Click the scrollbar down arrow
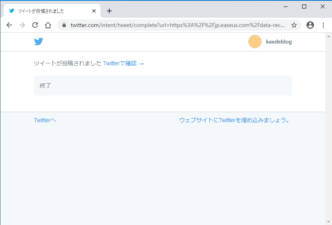 [x=328, y=222]
